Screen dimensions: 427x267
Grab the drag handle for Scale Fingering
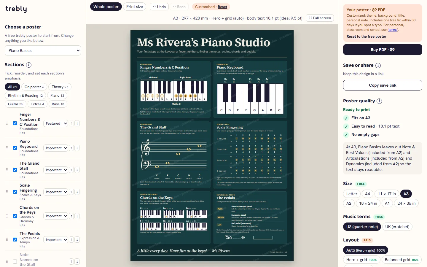coord(7,192)
